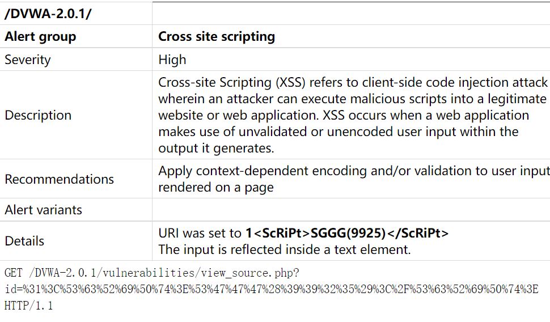Click the HTTP/1.1 protocol text
The width and height of the screenshot is (550, 322).
[28, 306]
